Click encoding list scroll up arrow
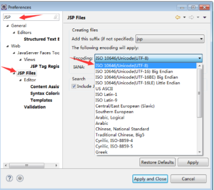 [199, 66]
